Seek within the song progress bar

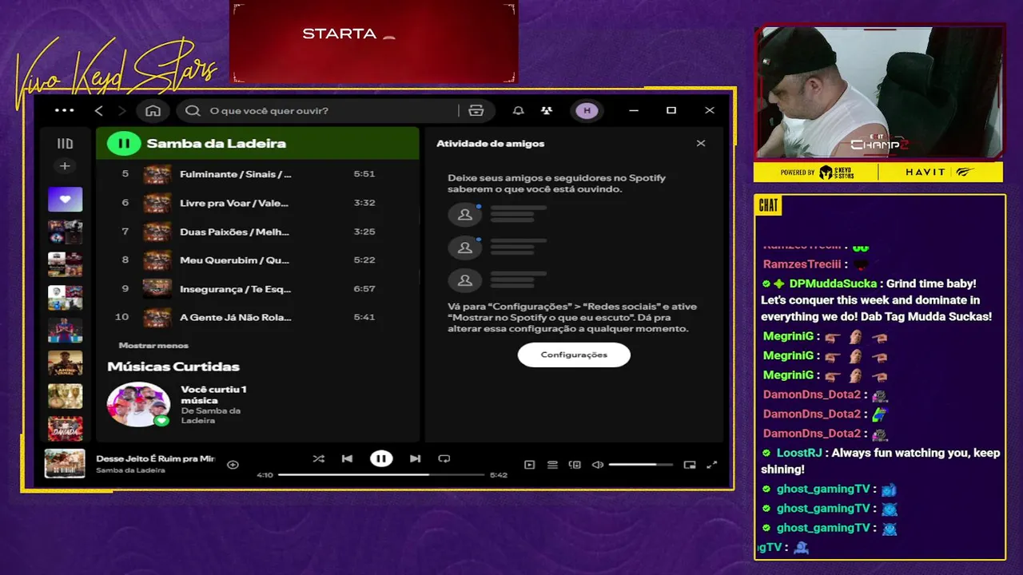coord(381,474)
